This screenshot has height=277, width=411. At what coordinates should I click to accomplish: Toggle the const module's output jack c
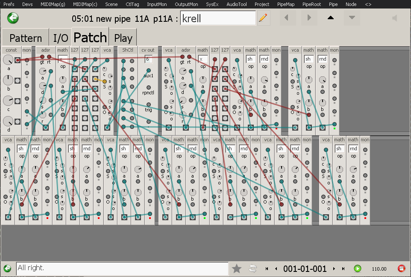pos(18,101)
